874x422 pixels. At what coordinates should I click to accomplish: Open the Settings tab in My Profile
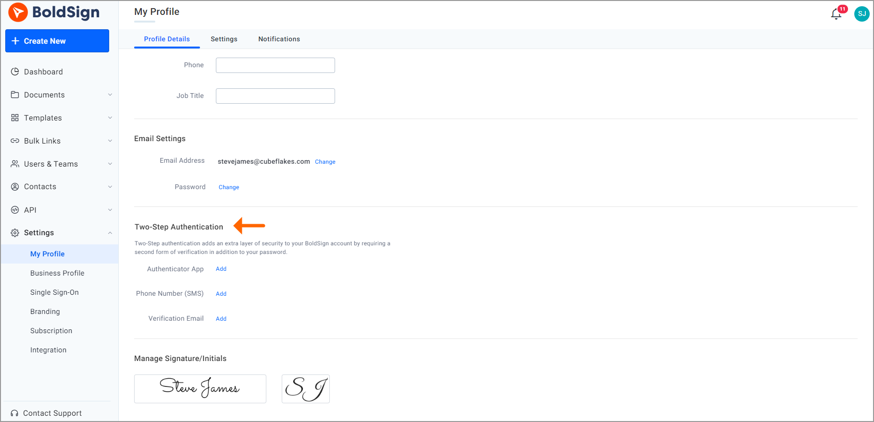point(224,39)
